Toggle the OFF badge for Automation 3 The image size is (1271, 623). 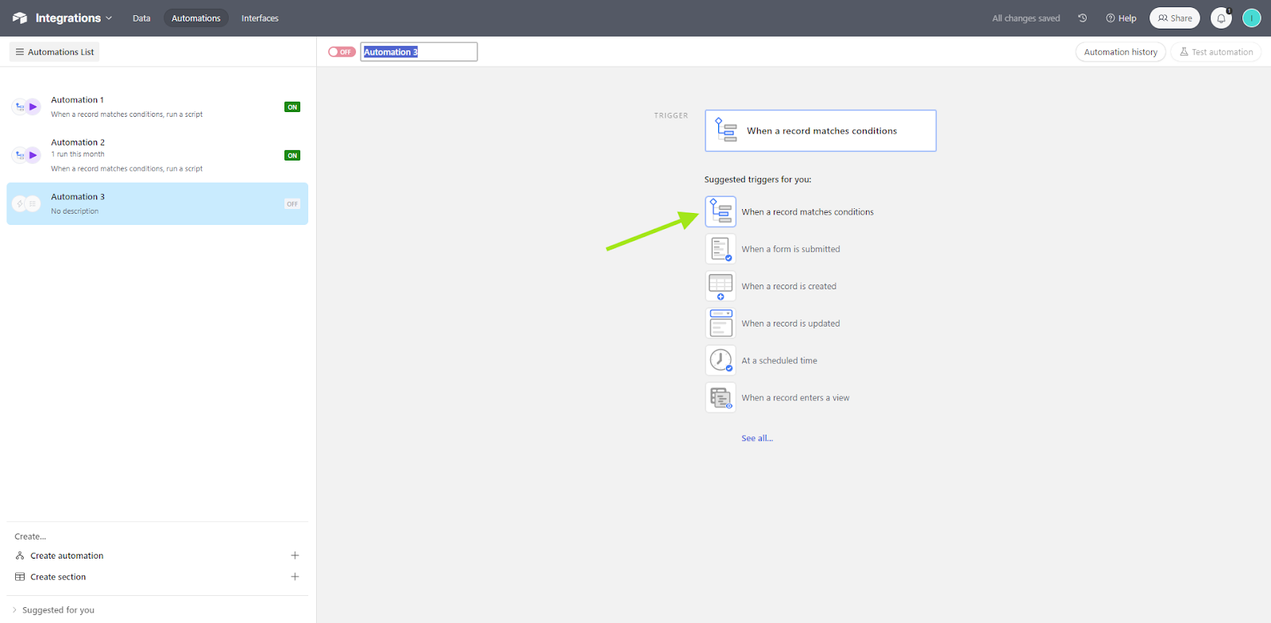(x=292, y=204)
